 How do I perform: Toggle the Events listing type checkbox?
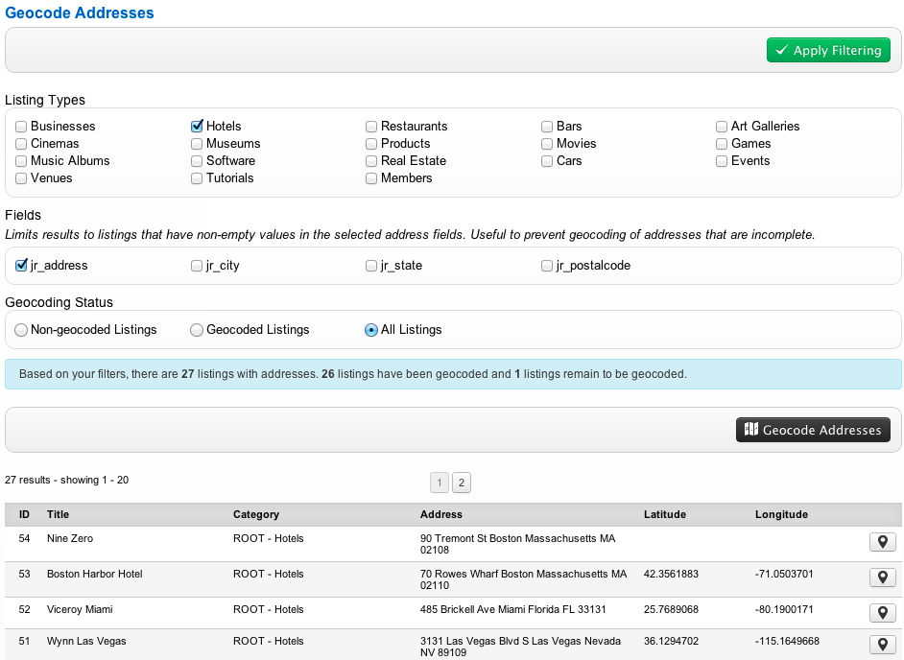(x=722, y=161)
